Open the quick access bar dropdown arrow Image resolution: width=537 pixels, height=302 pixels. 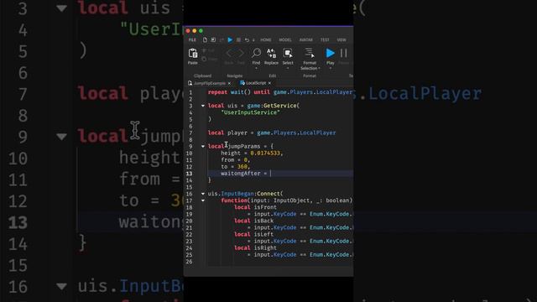click(253, 40)
